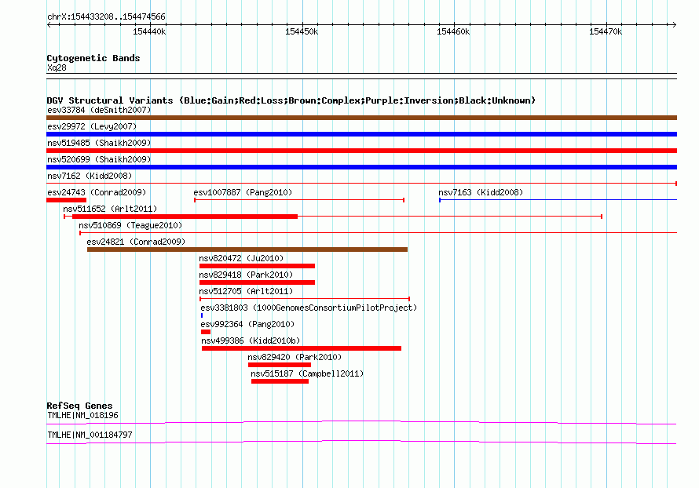Open the TMLHE|NM_018196 gene label
Viewport: 699px width, 488px height.
[82, 415]
